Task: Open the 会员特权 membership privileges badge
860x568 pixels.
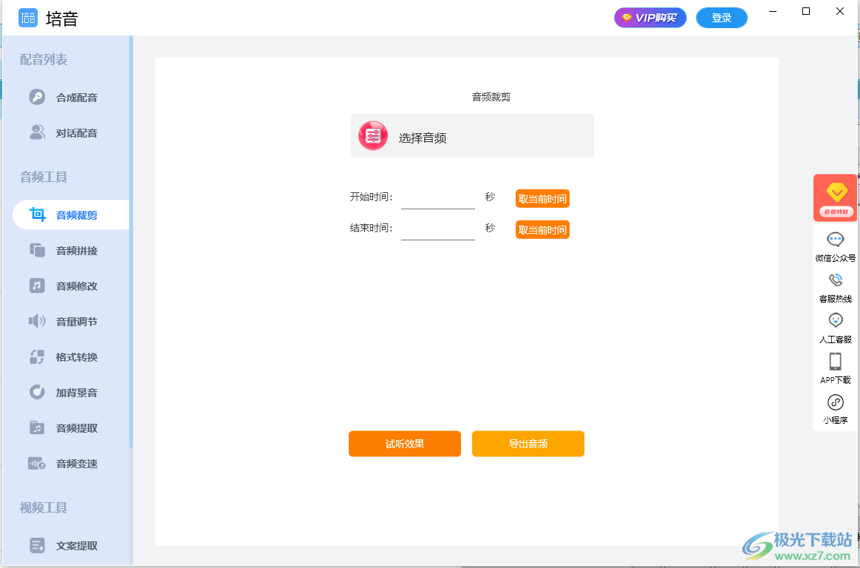Action: [x=835, y=197]
